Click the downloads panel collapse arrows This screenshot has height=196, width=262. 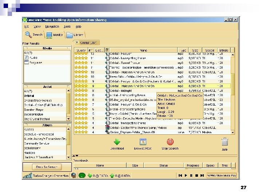(75, 156)
